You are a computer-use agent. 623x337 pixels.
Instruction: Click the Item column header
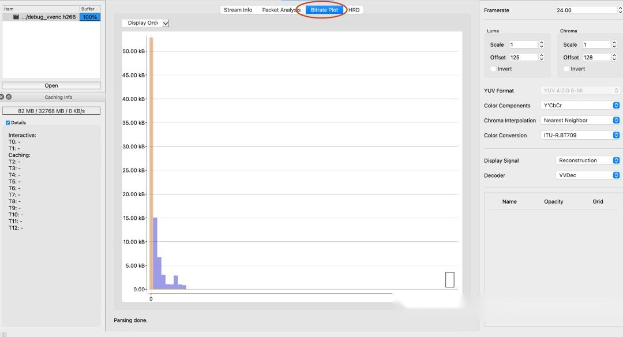tap(9, 9)
